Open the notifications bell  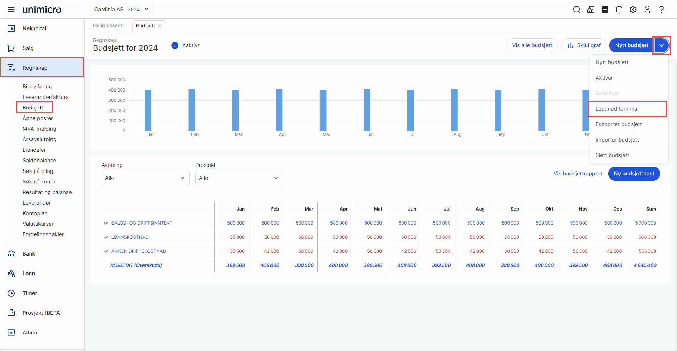[x=619, y=10]
